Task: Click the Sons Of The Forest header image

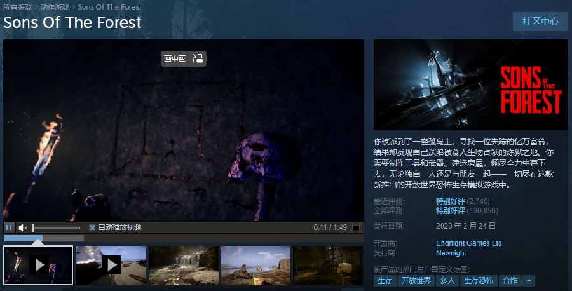Action: pyautogui.click(x=470, y=85)
